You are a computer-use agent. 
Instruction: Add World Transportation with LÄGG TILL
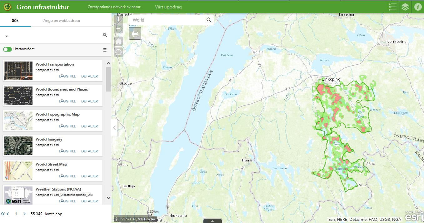click(x=67, y=76)
